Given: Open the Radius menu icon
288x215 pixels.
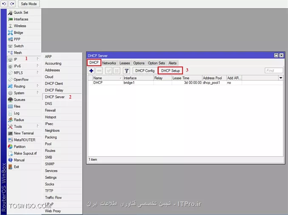Looking at the screenshot, I should coord(11,120).
